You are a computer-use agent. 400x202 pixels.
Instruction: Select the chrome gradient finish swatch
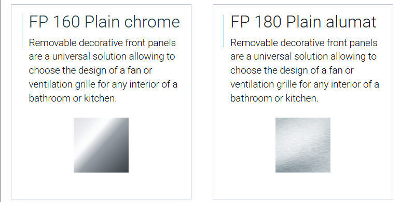[x=101, y=145]
